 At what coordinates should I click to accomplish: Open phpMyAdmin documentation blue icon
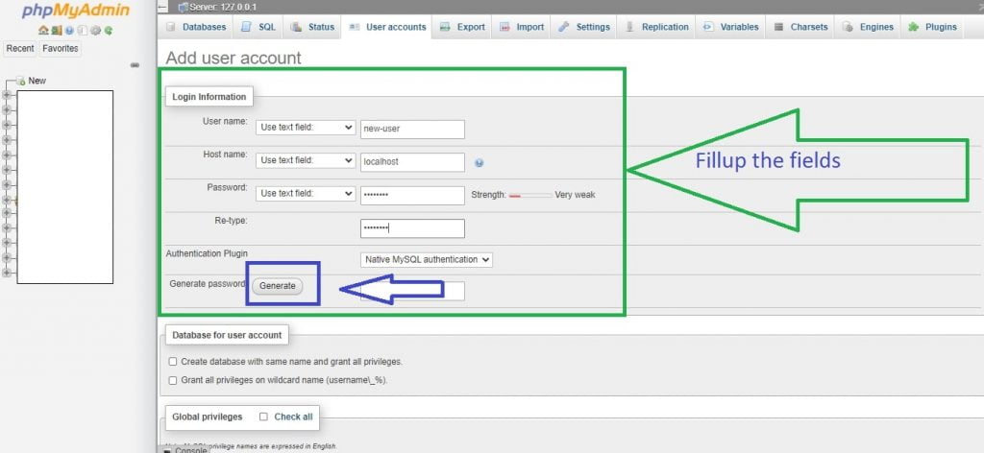tap(69, 30)
